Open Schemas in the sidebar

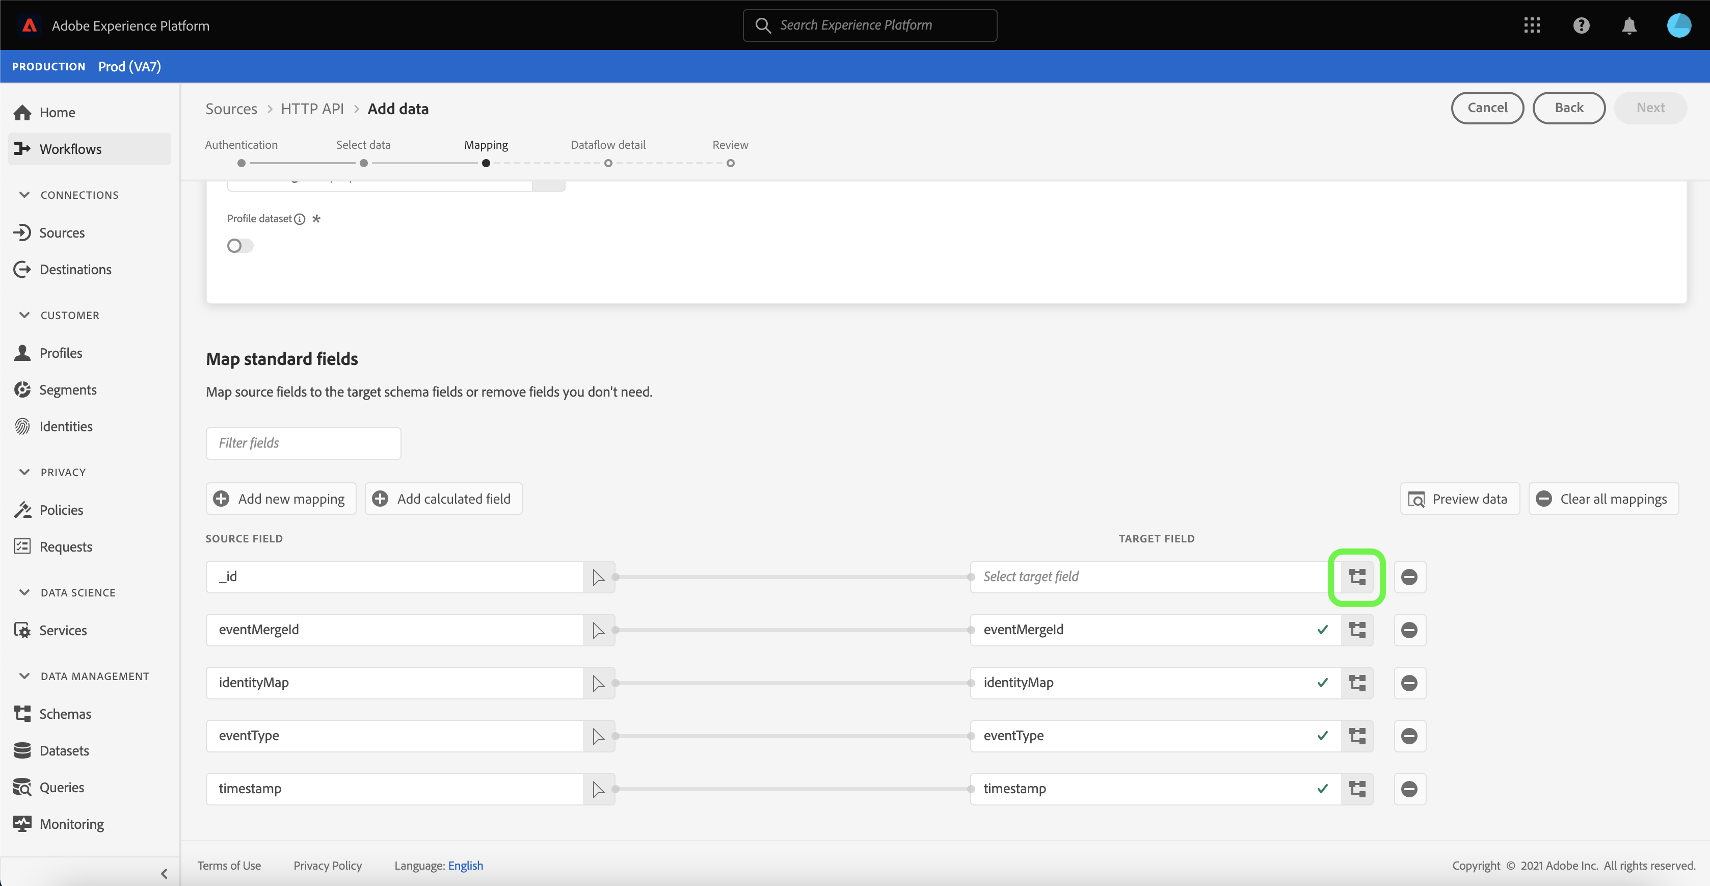(65, 714)
